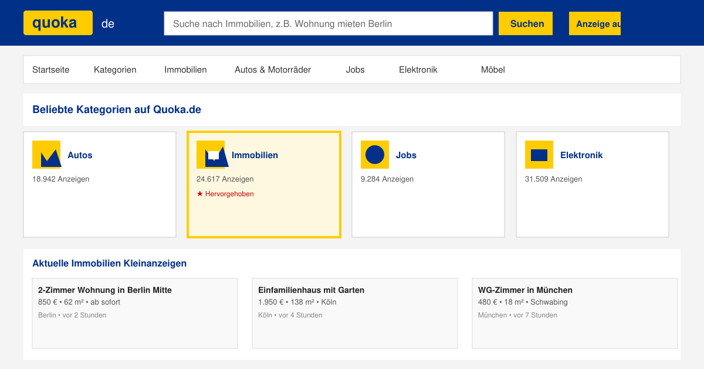Screen dimensions: 704x369
Task: Click the quoka logo
Action: click(x=58, y=23)
